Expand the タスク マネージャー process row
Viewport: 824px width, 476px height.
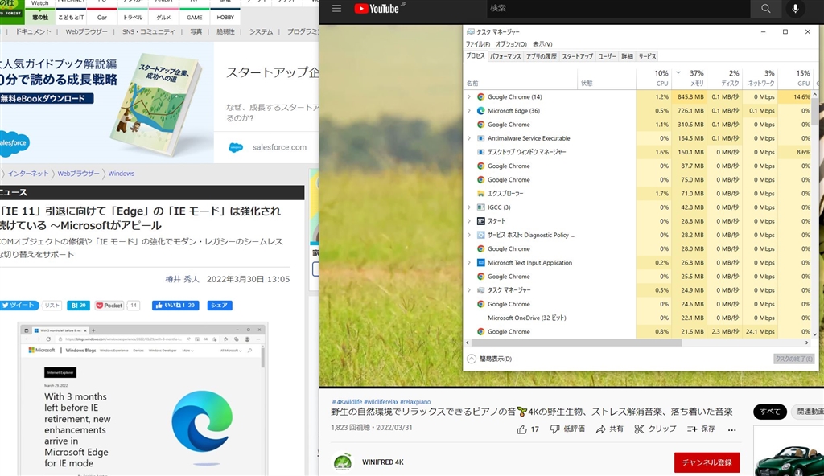[x=469, y=290]
